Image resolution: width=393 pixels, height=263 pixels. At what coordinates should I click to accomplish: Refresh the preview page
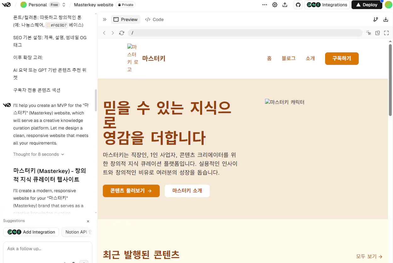pos(122,33)
